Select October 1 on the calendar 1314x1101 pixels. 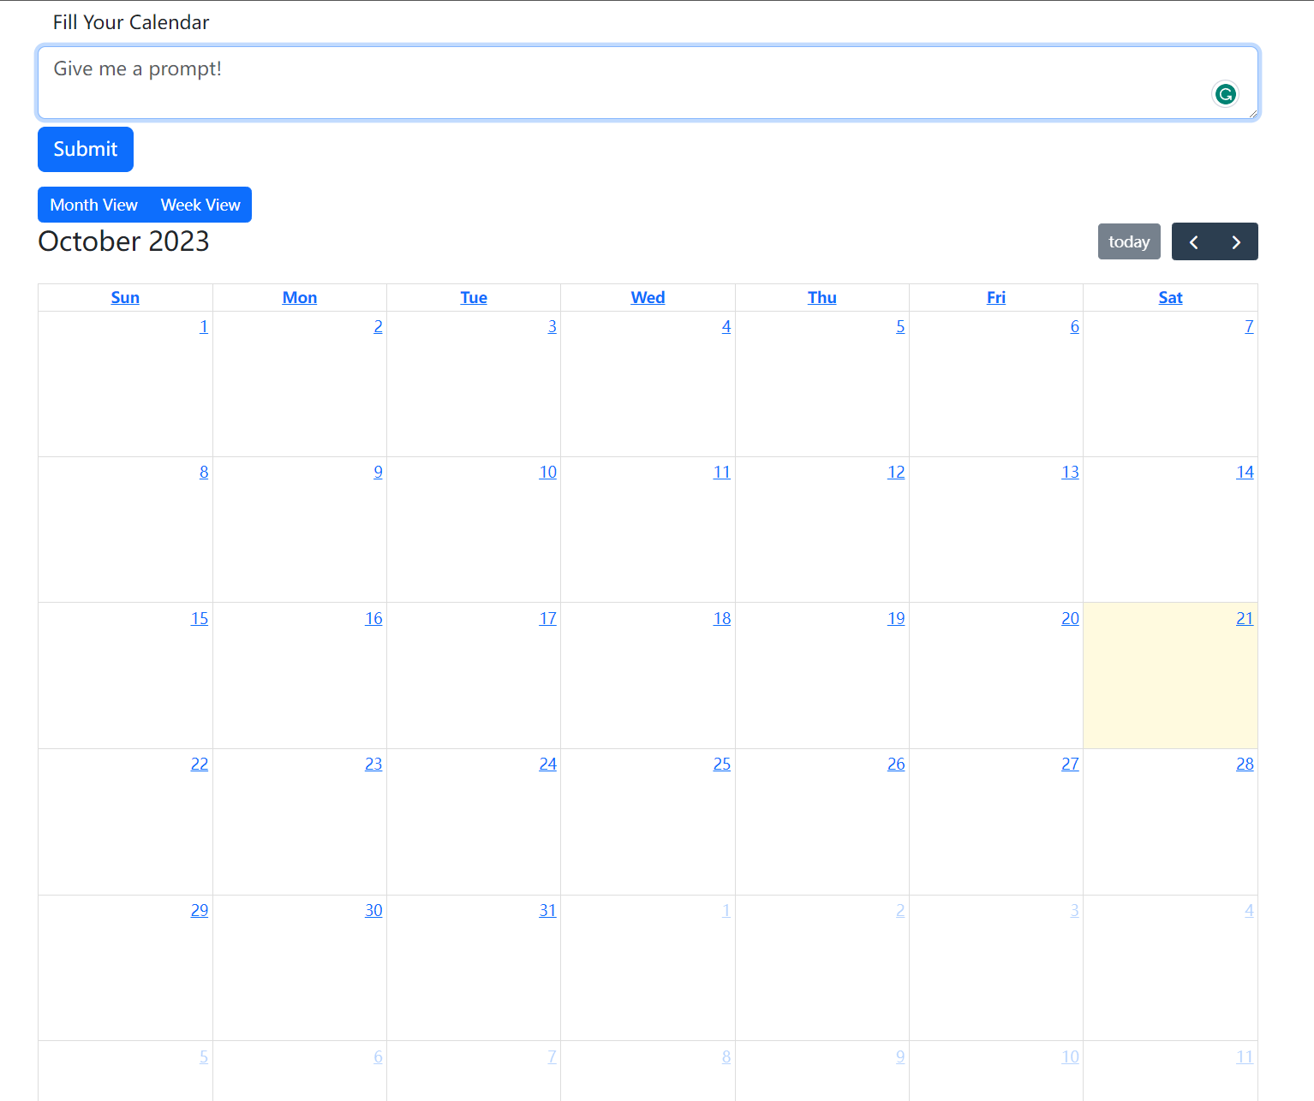(203, 326)
